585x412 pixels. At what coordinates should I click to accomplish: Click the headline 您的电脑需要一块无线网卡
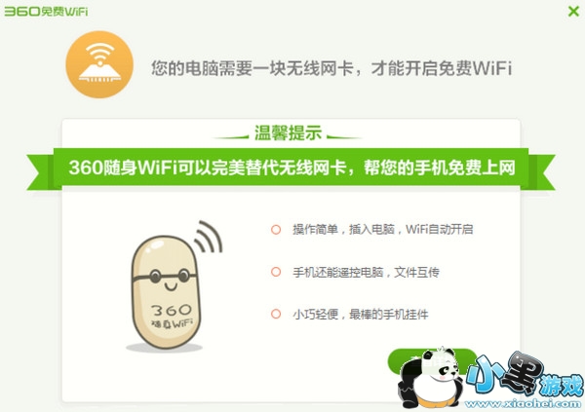(331, 68)
